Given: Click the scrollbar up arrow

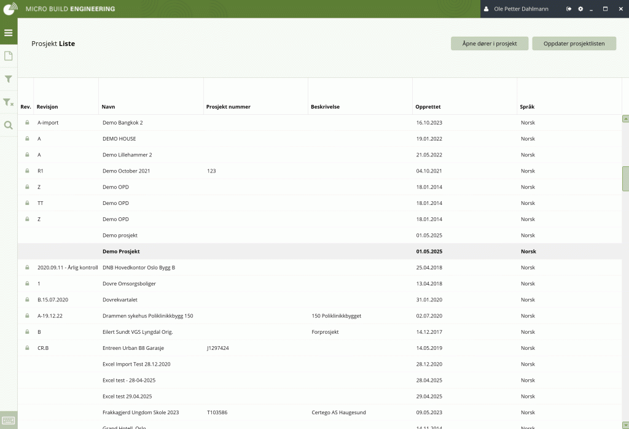Looking at the screenshot, I should [625, 118].
